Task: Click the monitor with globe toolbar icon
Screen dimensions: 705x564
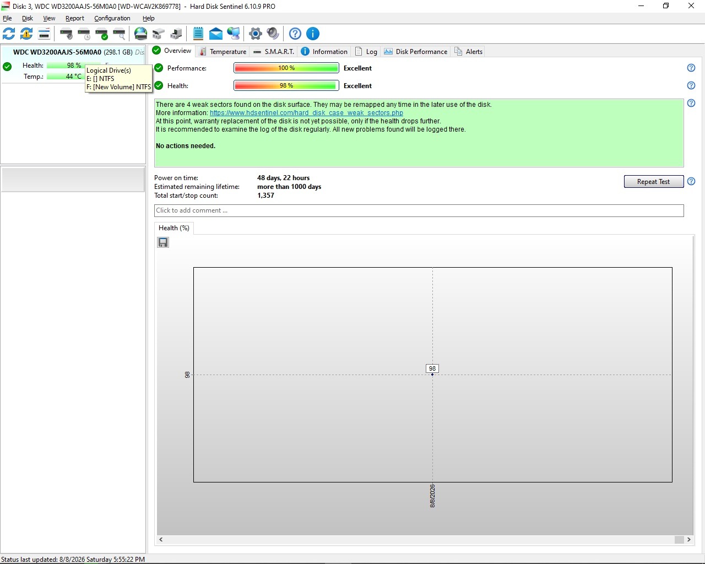Action: (x=234, y=34)
